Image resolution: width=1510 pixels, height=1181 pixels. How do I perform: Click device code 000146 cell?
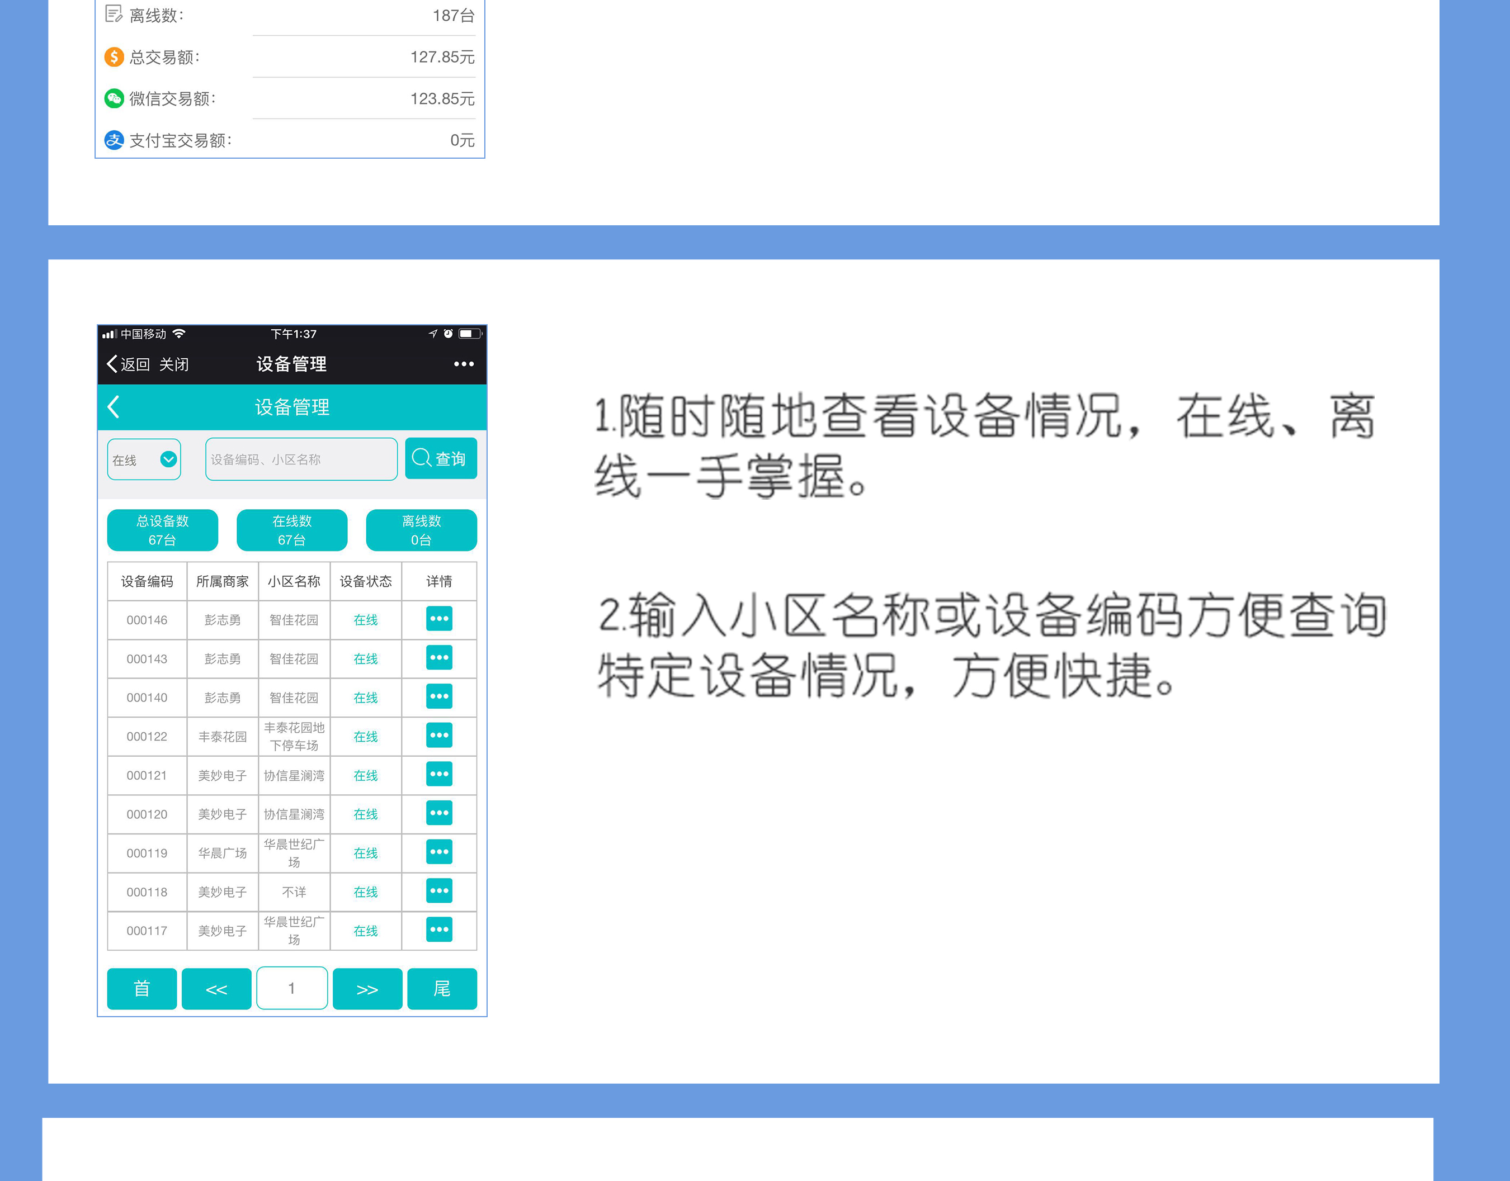tap(147, 619)
